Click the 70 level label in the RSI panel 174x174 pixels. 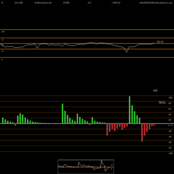2,40
